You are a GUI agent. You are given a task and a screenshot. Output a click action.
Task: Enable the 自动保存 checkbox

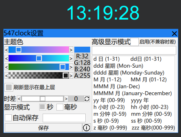tap(8, 118)
